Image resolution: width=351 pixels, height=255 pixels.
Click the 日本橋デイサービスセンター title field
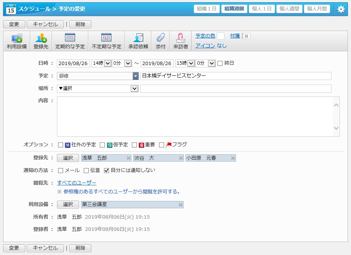(236, 76)
